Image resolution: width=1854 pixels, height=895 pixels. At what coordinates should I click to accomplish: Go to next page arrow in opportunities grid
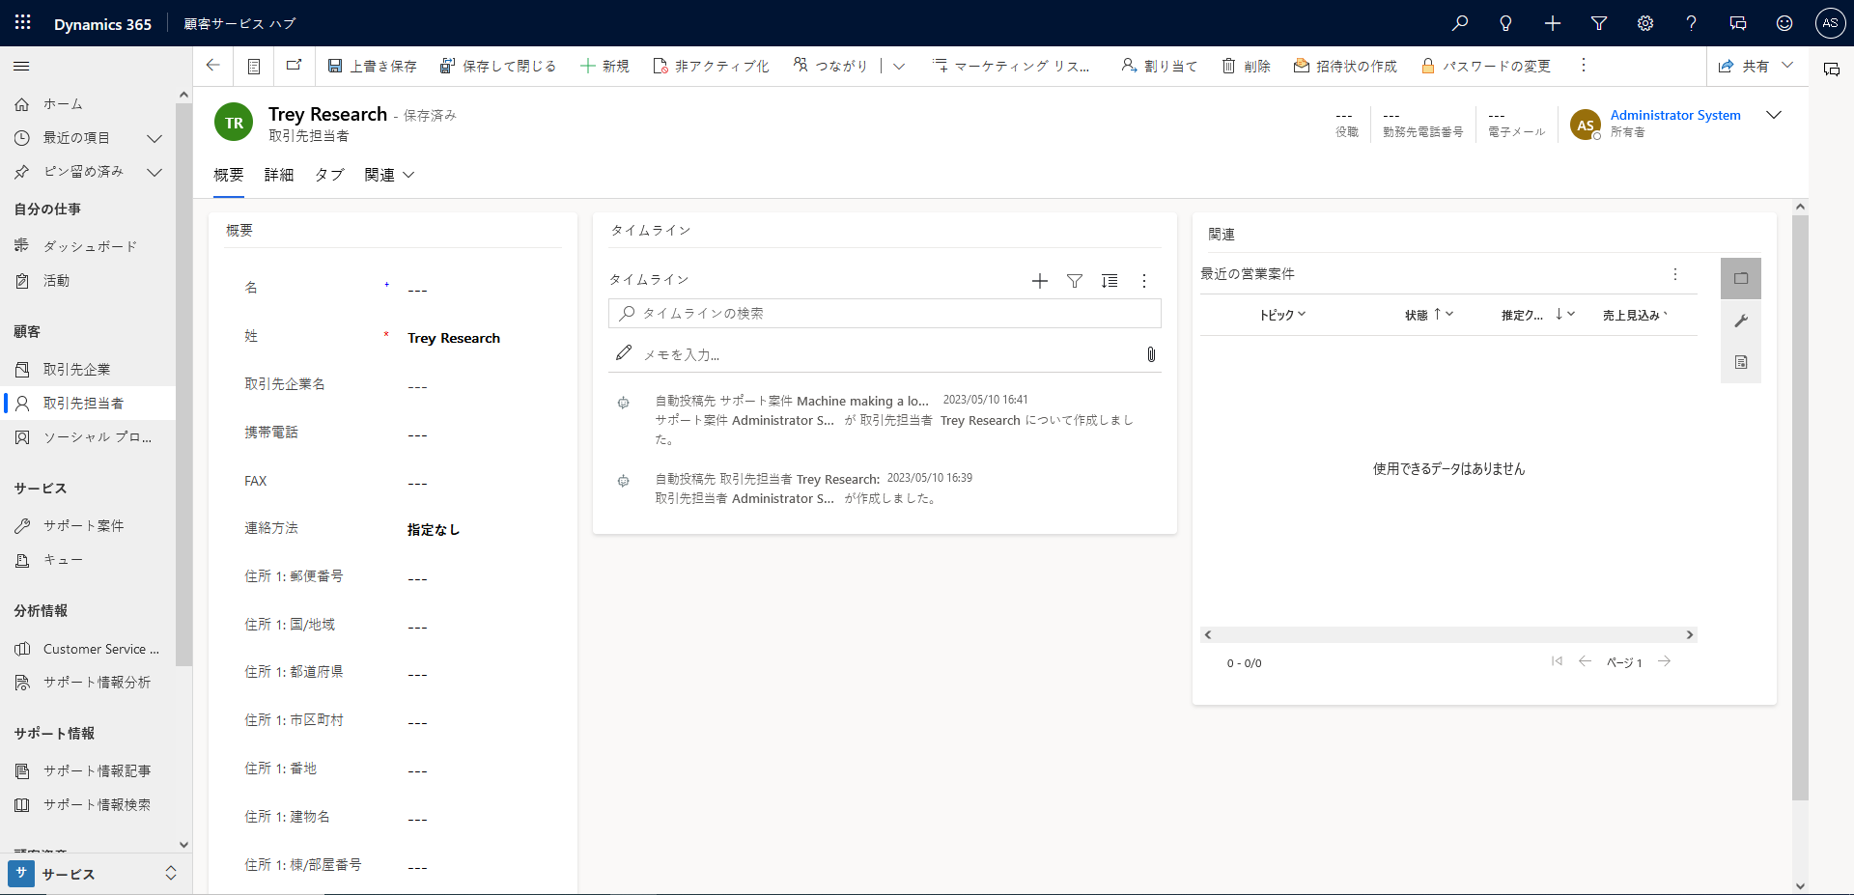tap(1664, 661)
